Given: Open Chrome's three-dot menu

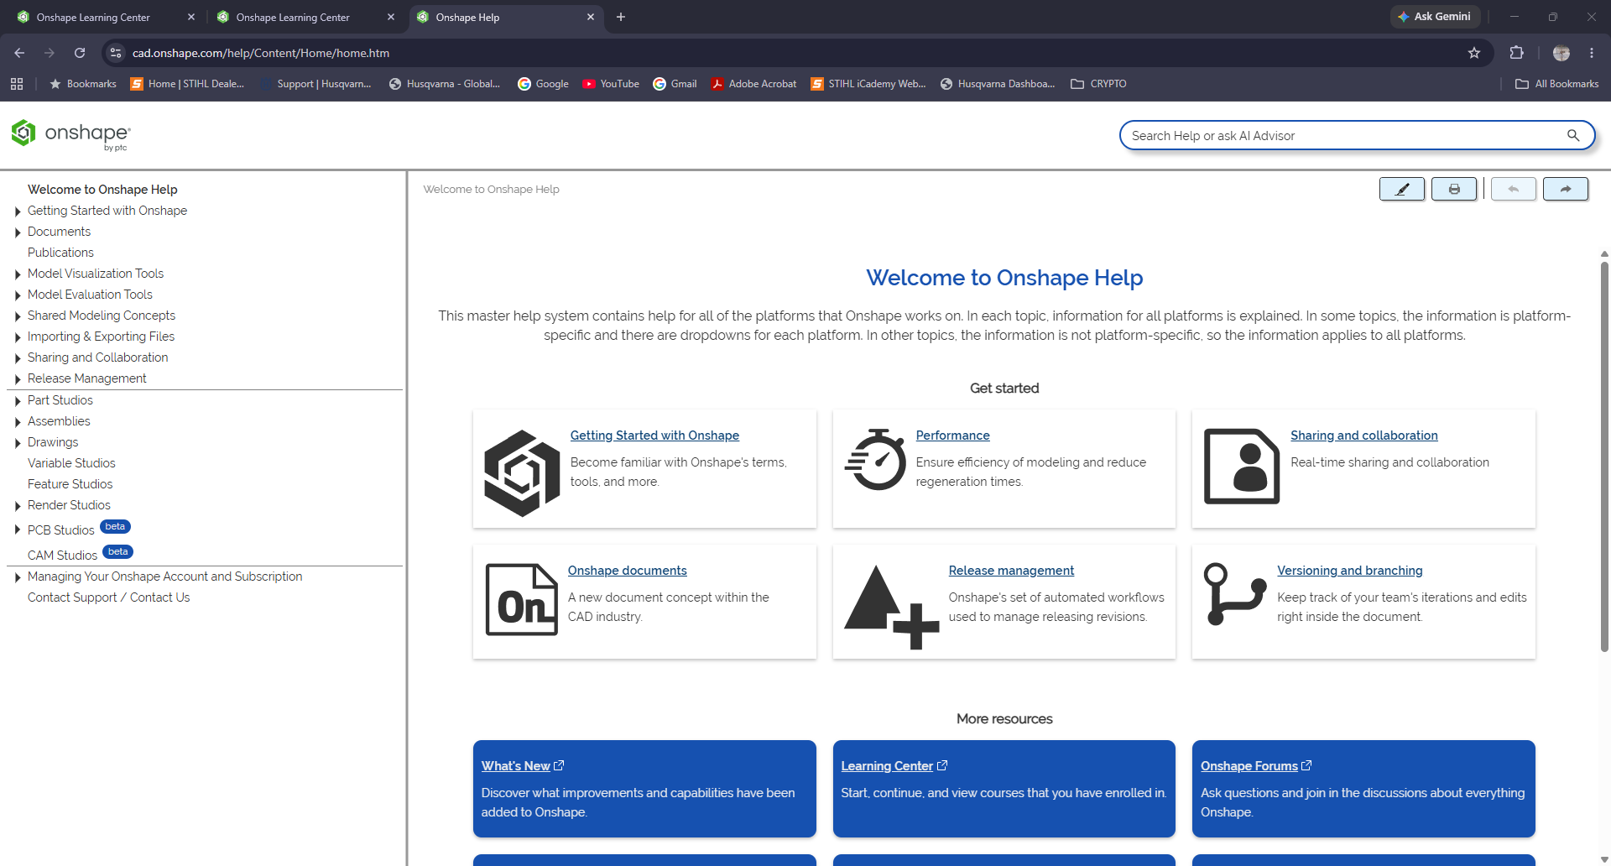Looking at the screenshot, I should (x=1592, y=53).
